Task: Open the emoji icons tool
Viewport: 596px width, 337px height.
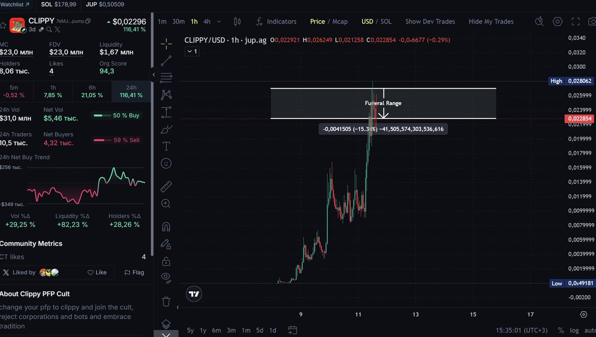Action: pos(166,163)
